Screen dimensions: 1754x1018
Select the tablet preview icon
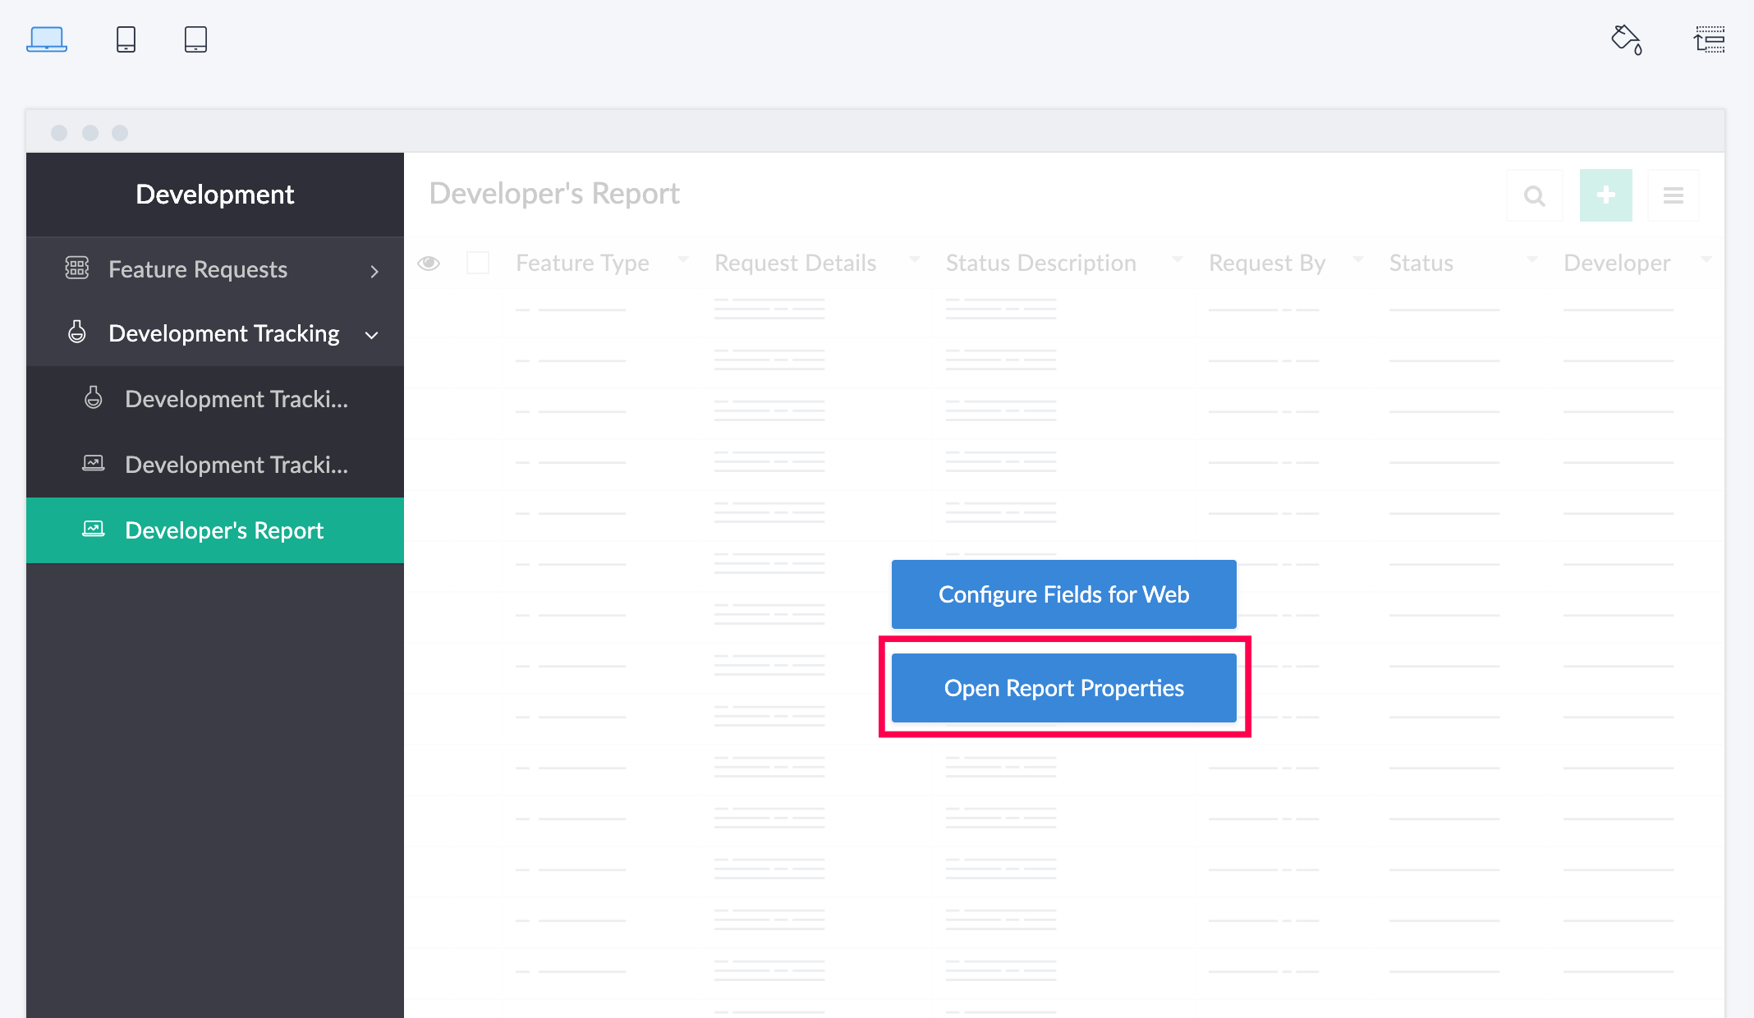click(x=195, y=39)
